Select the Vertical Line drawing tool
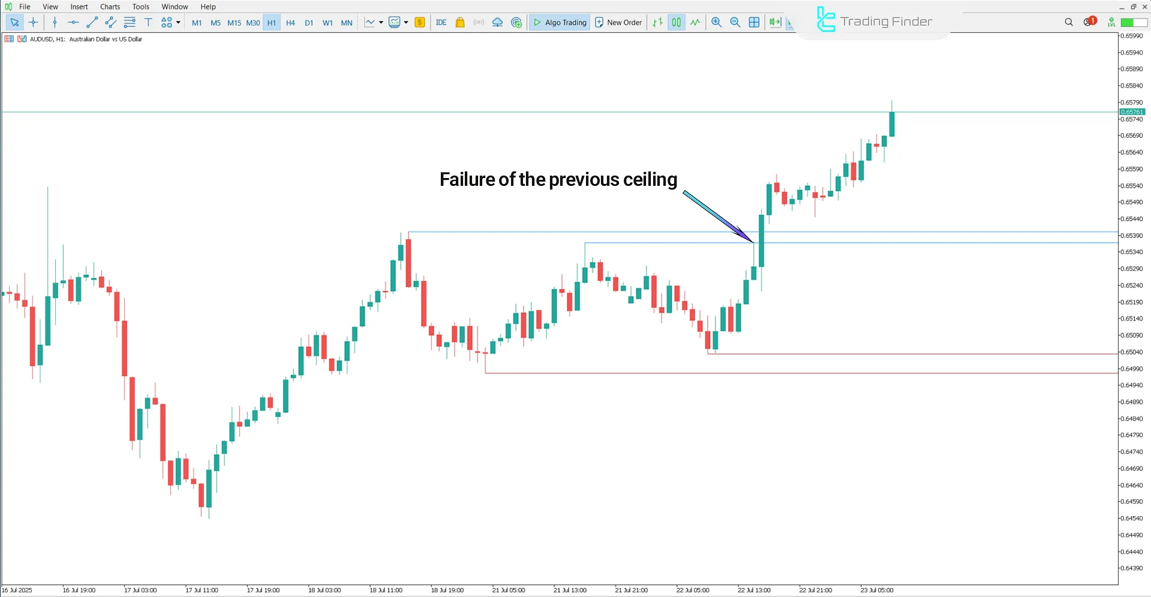Screen dimensions: 1151x597 pos(55,22)
